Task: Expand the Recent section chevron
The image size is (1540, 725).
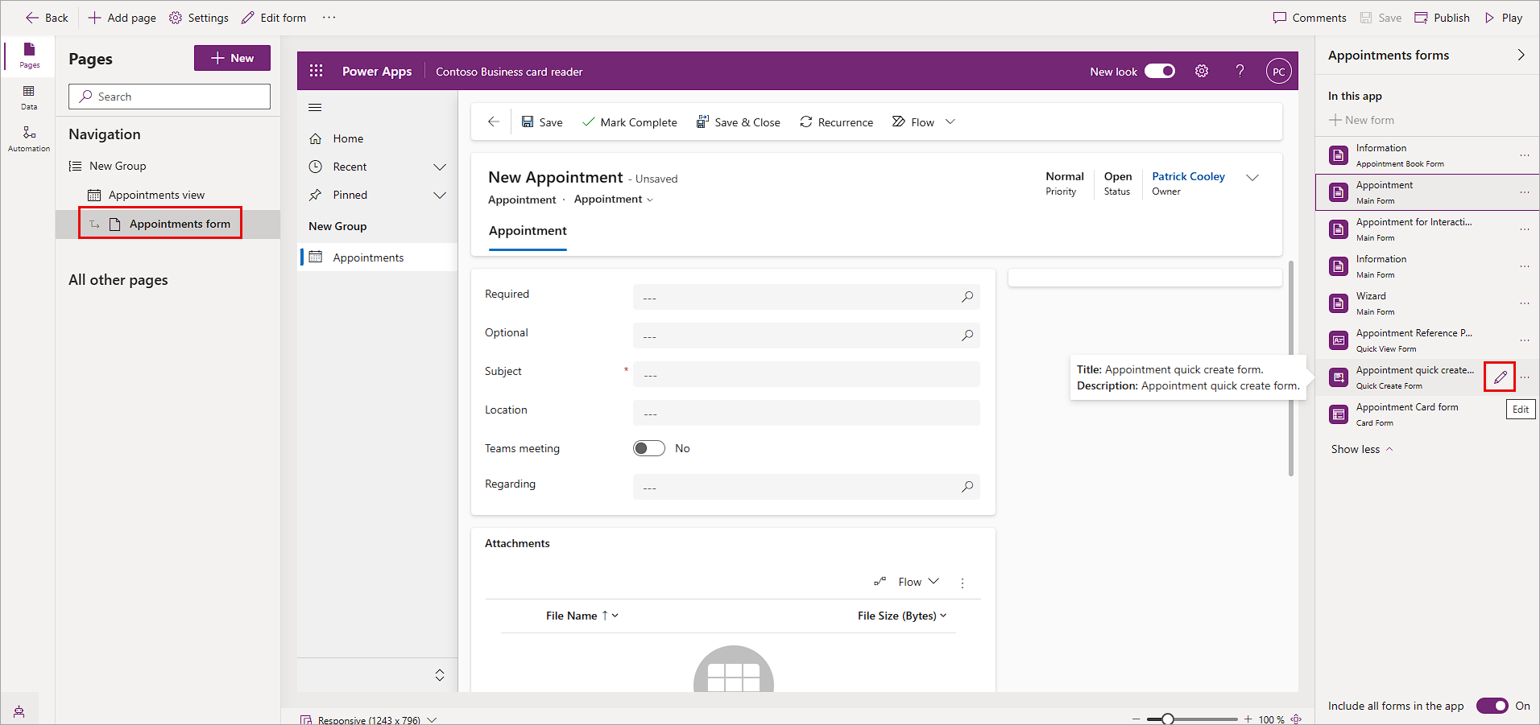Action: click(x=440, y=167)
